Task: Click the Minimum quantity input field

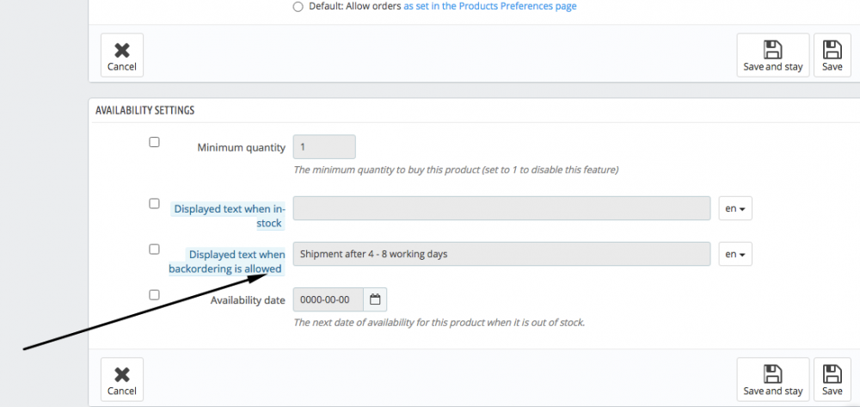Action: (324, 147)
